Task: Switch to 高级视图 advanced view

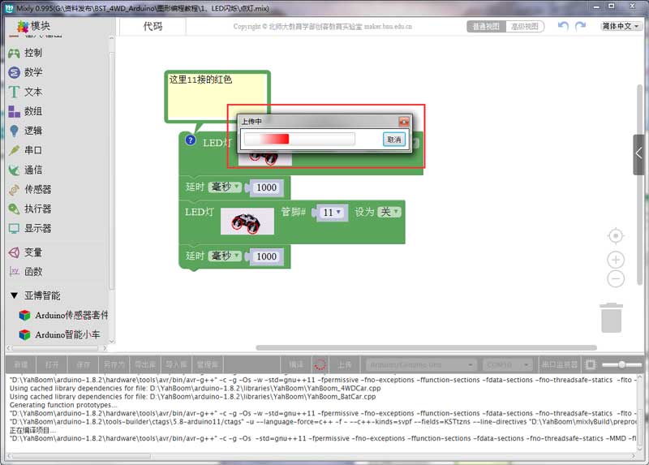Action: point(524,26)
